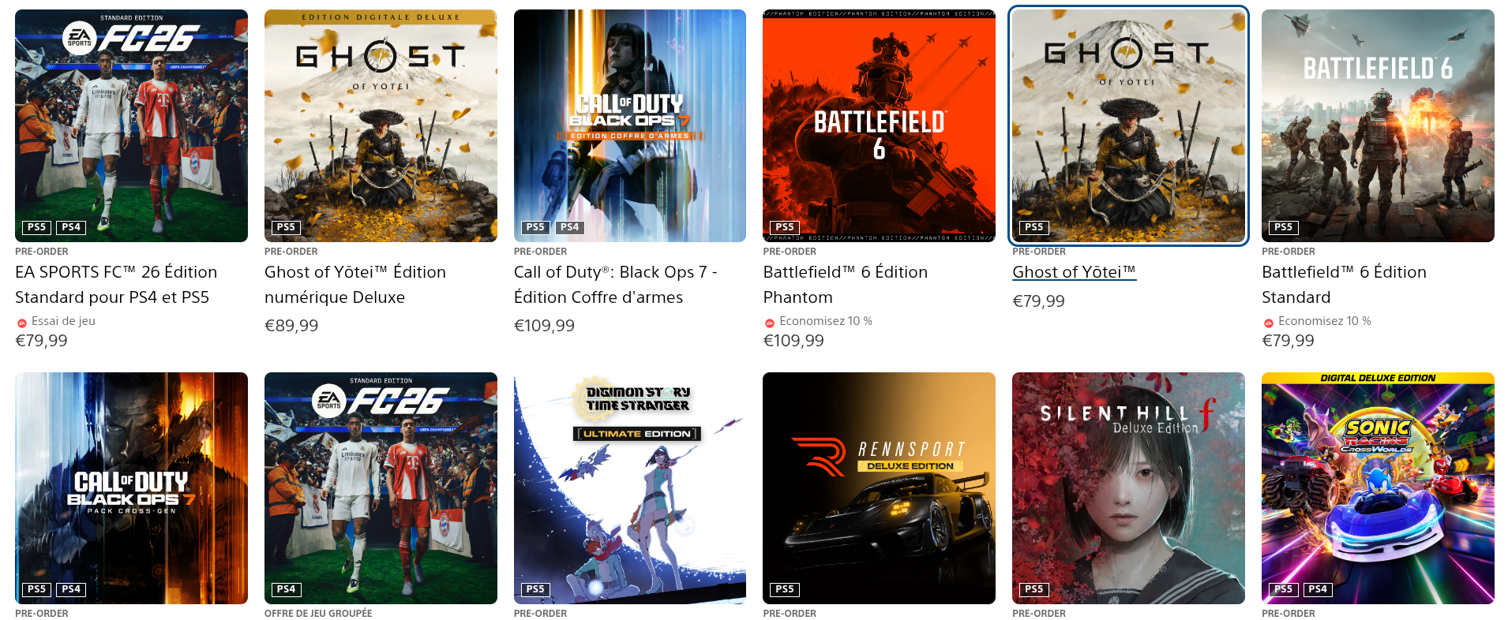Click the underlined Ghost of Yōtei title link
The image size is (1508, 620).
click(x=1074, y=272)
